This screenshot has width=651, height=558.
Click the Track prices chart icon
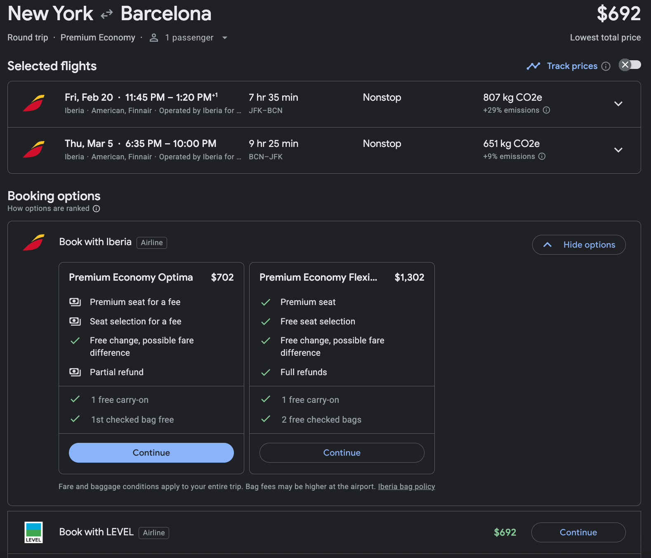[x=533, y=66]
